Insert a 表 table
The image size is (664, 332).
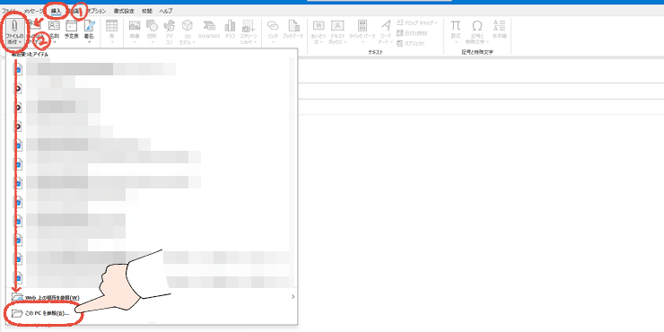click(112, 31)
